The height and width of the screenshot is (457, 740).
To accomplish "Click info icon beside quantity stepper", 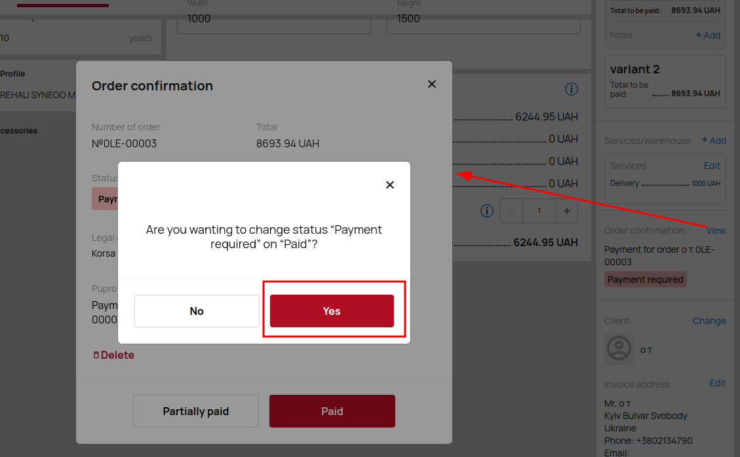I will [486, 211].
